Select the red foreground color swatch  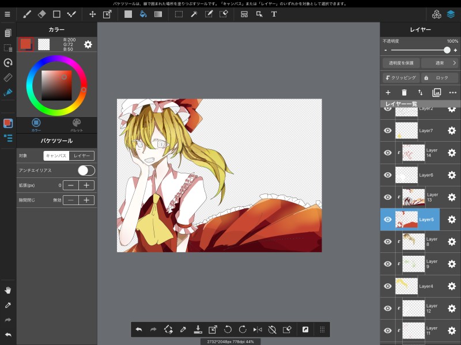point(25,44)
